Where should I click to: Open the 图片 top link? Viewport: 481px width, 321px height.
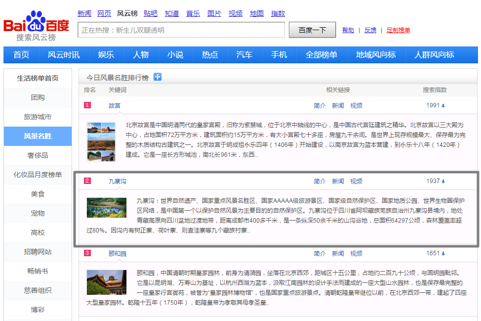pos(214,13)
